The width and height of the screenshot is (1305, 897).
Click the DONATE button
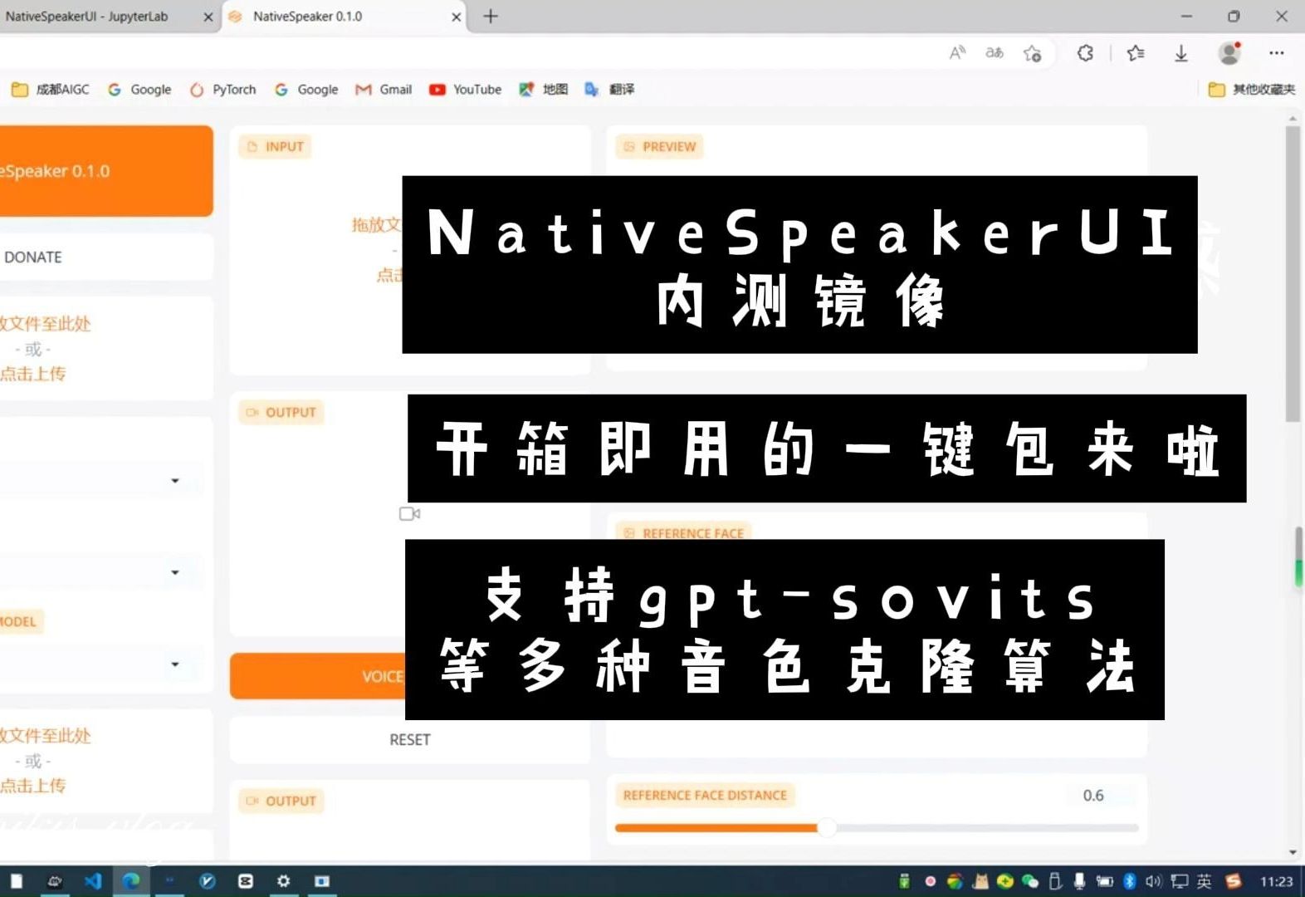tap(105, 257)
